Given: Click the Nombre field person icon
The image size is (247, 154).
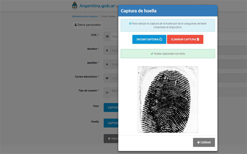Looking at the screenshot, I should [107, 50].
